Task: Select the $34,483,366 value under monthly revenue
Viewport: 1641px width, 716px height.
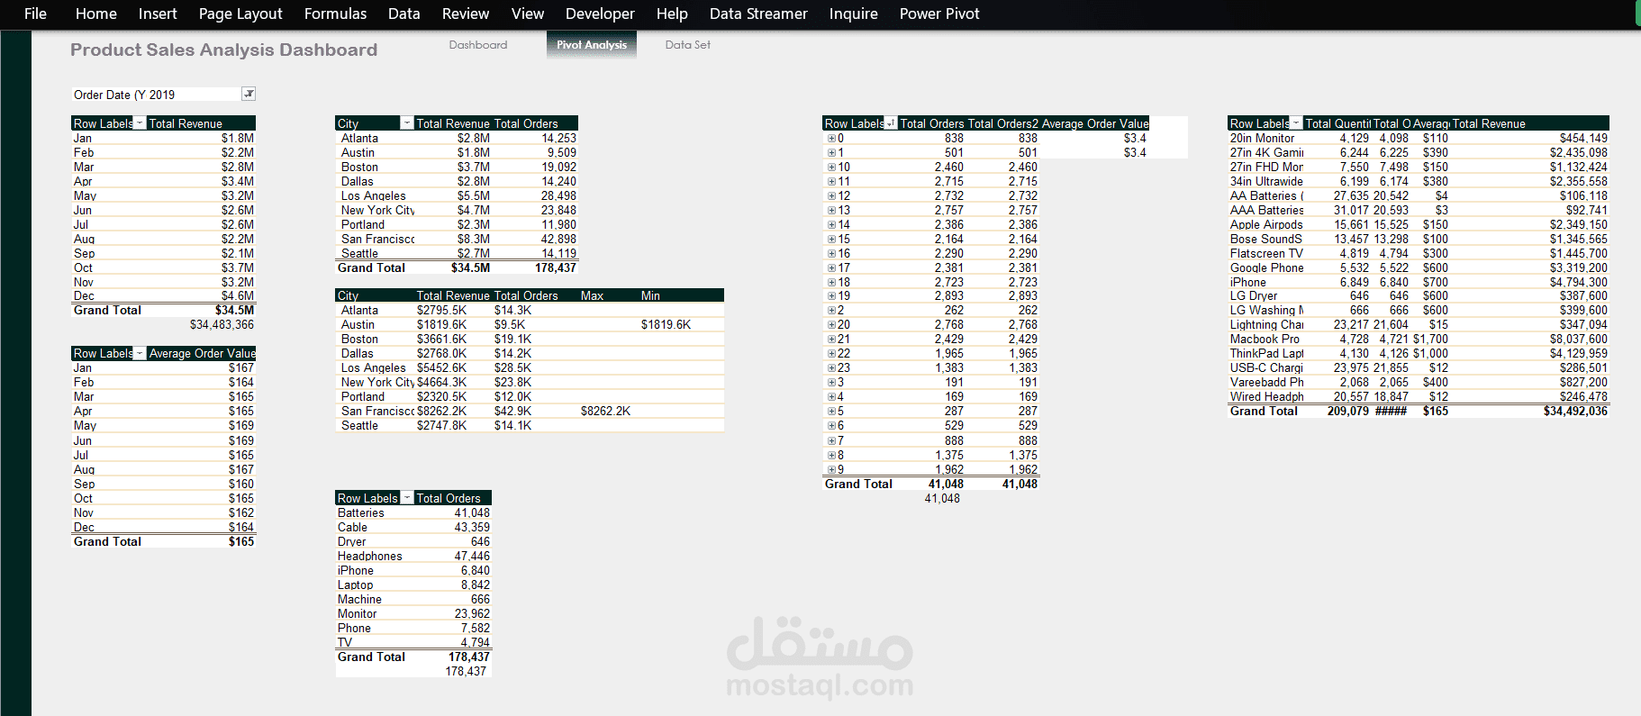Action: pos(222,324)
